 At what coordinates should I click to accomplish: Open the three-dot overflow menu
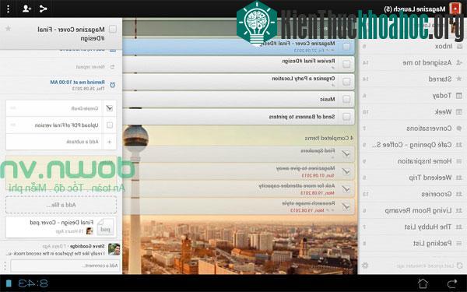[x=8, y=9]
